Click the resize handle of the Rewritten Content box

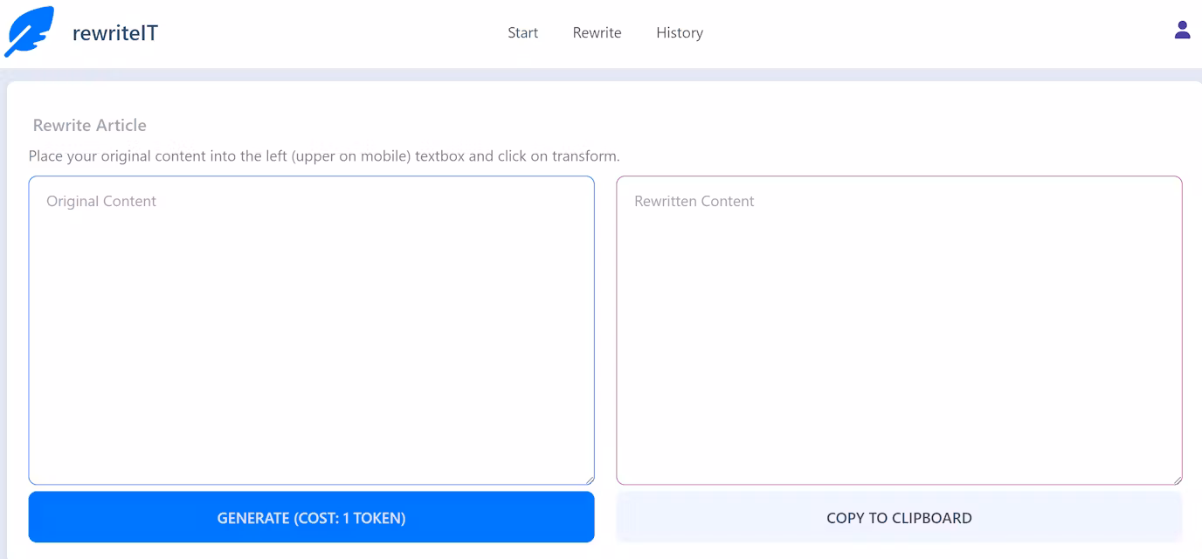point(1177,479)
